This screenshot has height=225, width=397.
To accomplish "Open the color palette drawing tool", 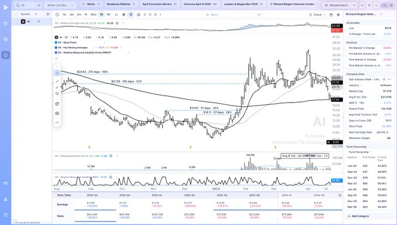I will 57,104.
